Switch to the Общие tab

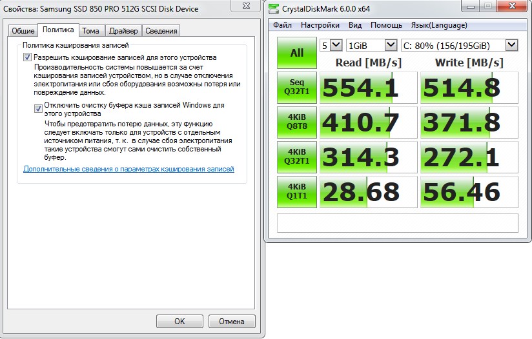point(23,31)
